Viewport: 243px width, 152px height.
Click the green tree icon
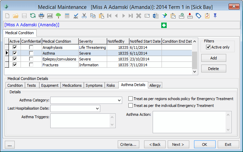(59, 16)
